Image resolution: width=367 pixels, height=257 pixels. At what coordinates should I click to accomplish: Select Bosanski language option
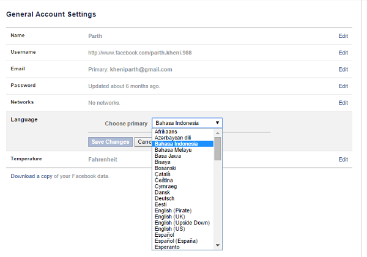pyautogui.click(x=182, y=168)
